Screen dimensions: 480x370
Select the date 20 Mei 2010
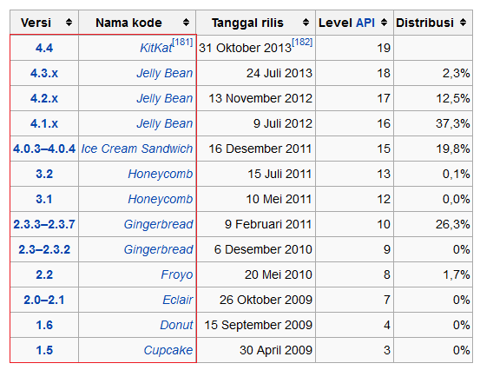pos(279,274)
